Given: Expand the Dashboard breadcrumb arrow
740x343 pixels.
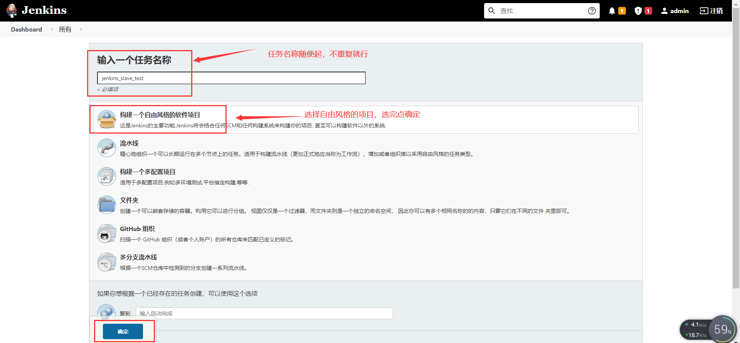Looking at the screenshot, I should pyautogui.click(x=52, y=29).
